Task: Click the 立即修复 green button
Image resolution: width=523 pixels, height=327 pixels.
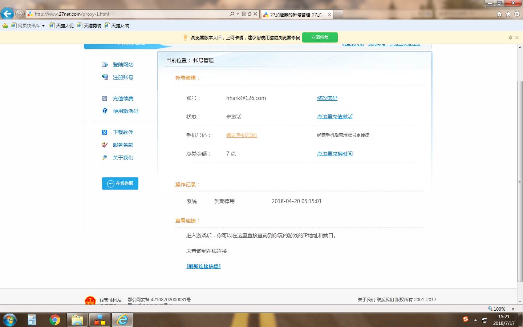Action: pos(320,37)
